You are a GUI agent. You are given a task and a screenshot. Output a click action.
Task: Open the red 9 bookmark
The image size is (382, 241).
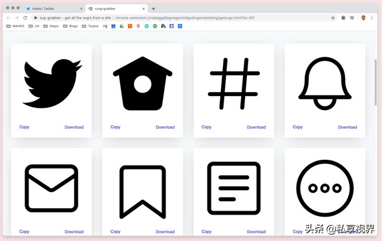pos(138,26)
